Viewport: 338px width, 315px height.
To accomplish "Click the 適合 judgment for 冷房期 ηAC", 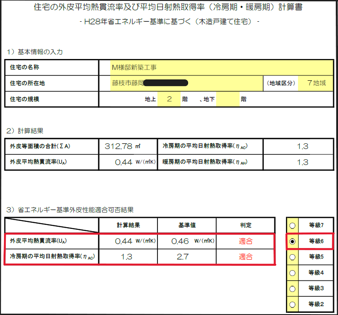I will (x=245, y=257).
